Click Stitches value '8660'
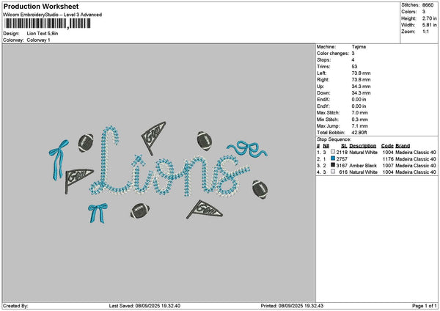Screen dimensions: 440x311 (x=428, y=5)
